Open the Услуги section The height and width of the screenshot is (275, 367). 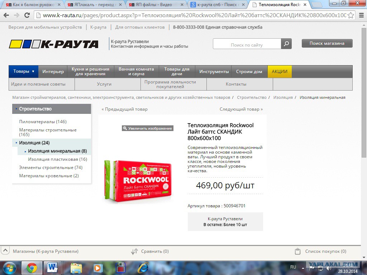pyautogui.click(x=108, y=84)
